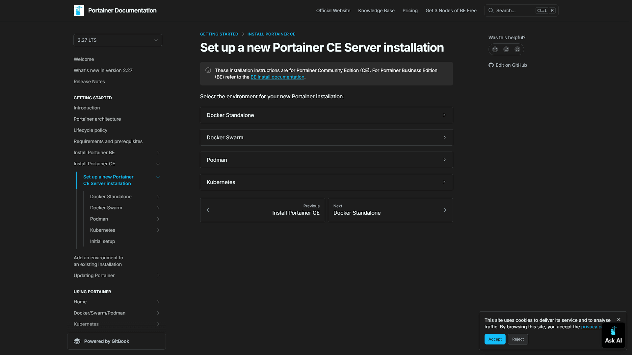Expand Updating Portainer chevron

click(158, 275)
